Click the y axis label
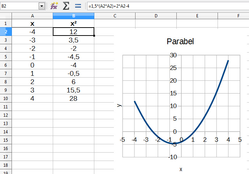The height and width of the screenshot is (174, 249). coord(119,105)
